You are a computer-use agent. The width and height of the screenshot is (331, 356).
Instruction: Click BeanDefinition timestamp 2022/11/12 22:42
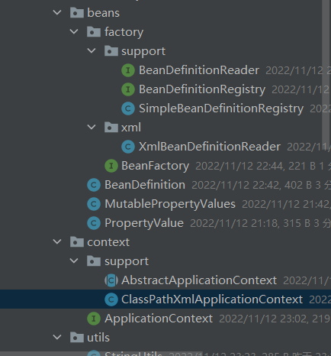point(236,185)
